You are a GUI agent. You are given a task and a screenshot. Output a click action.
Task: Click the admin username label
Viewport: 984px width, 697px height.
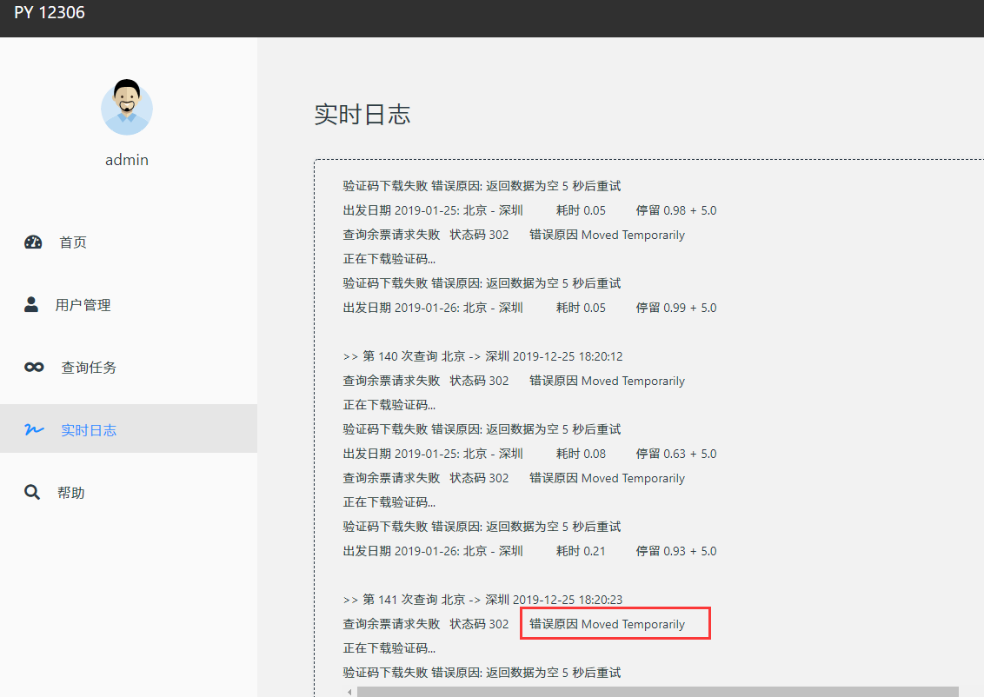pos(127,160)
